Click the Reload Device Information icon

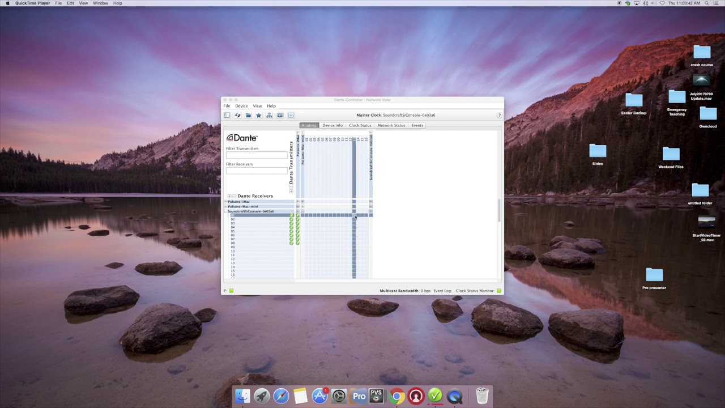click(238, 115)
